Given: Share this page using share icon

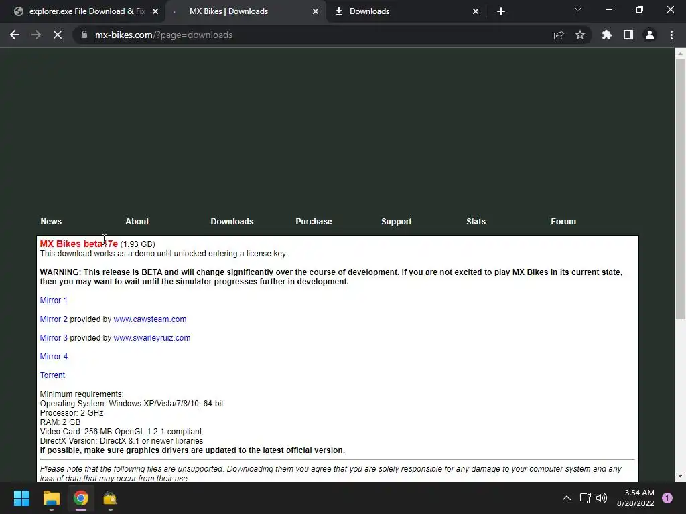Looking at the screenshot, I should 559,35.
